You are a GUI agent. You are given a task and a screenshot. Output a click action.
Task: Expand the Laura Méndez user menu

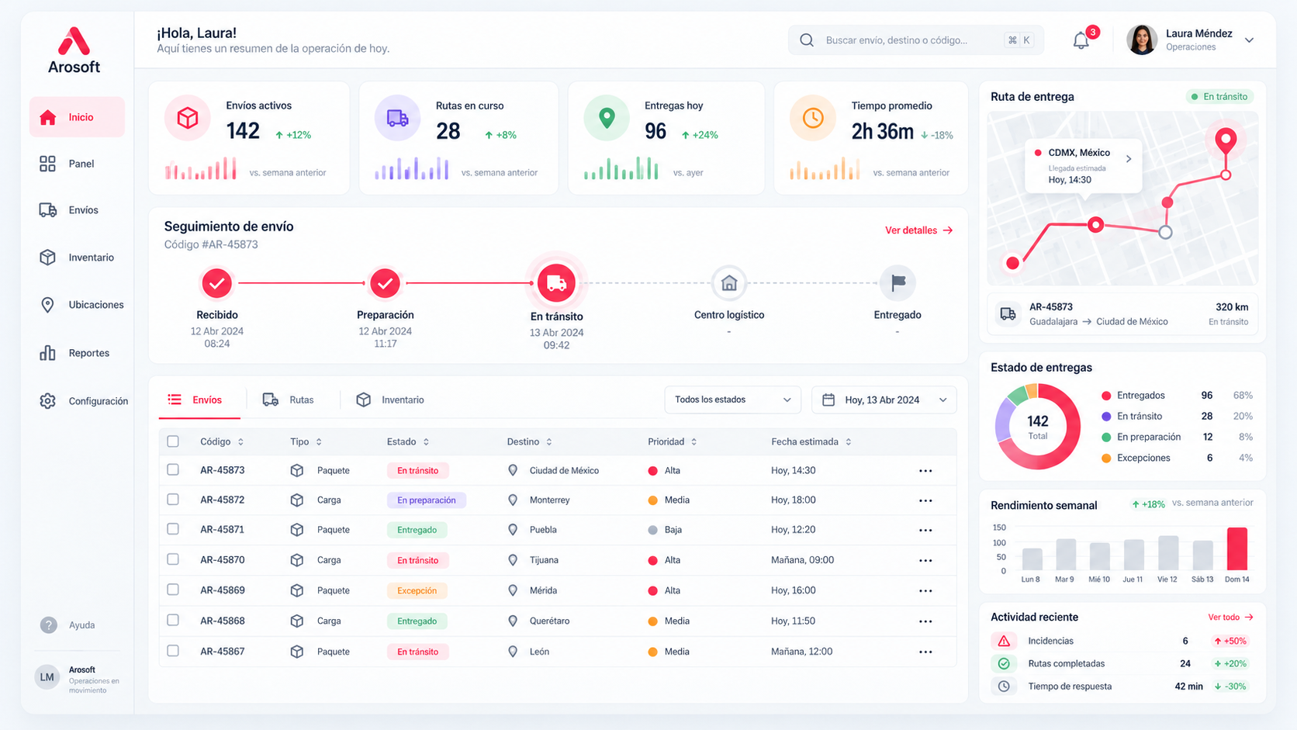[x=1249, y=40]
